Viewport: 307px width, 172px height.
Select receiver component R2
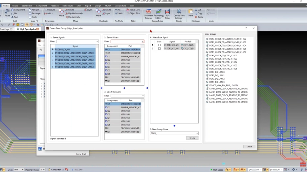[112, 132]
